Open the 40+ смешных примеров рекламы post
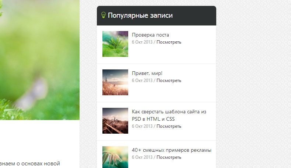 pyautogui.click(x=171, y=150)
